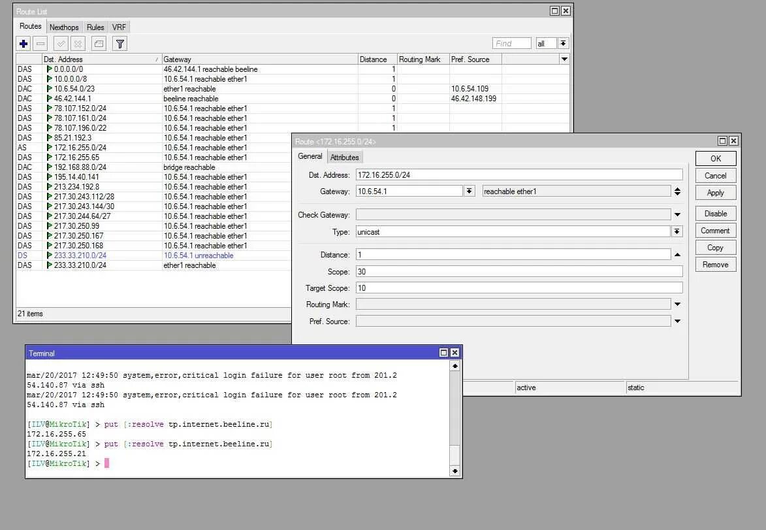Screen dimensions: 766x530
Task: Open the 'all' filter dropdown near Find
Action: tap(564, 44)
